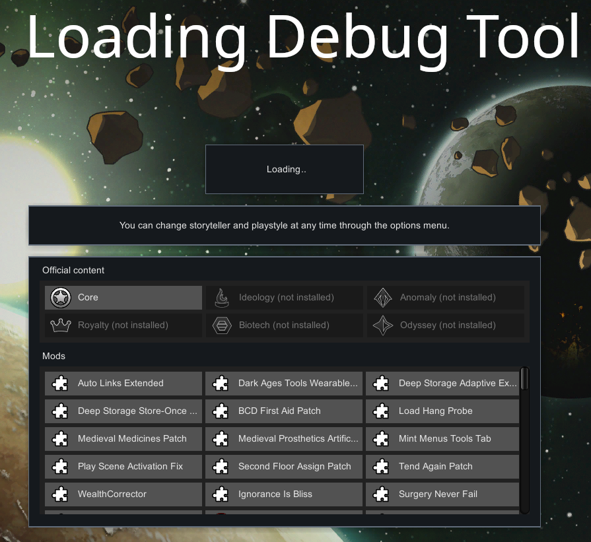Click puzzle icon beside Second Floor Assign Patch
This screenshot has width=591, height=542.
(x=221, y=467)
